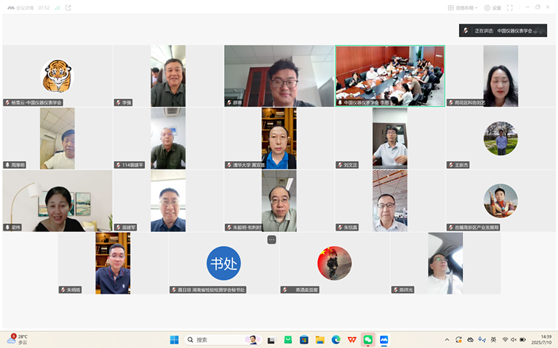Launch Microsoft Edge from taskbar
Viewport: 558px width, 348px height.
click(x=335, y=340)
